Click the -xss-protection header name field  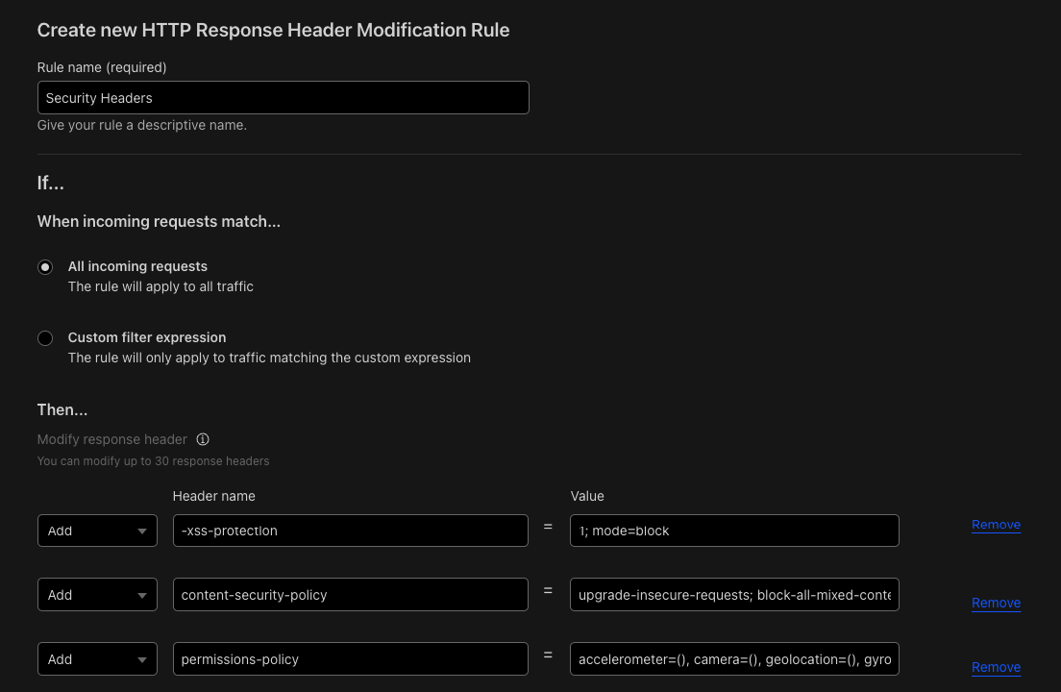tap(351, 531)
